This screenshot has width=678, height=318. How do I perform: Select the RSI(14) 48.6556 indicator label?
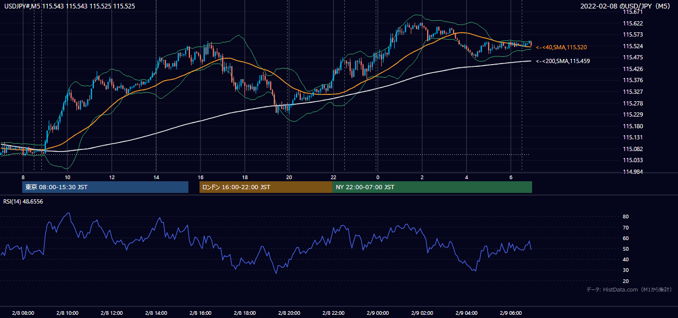click(23, 201)
